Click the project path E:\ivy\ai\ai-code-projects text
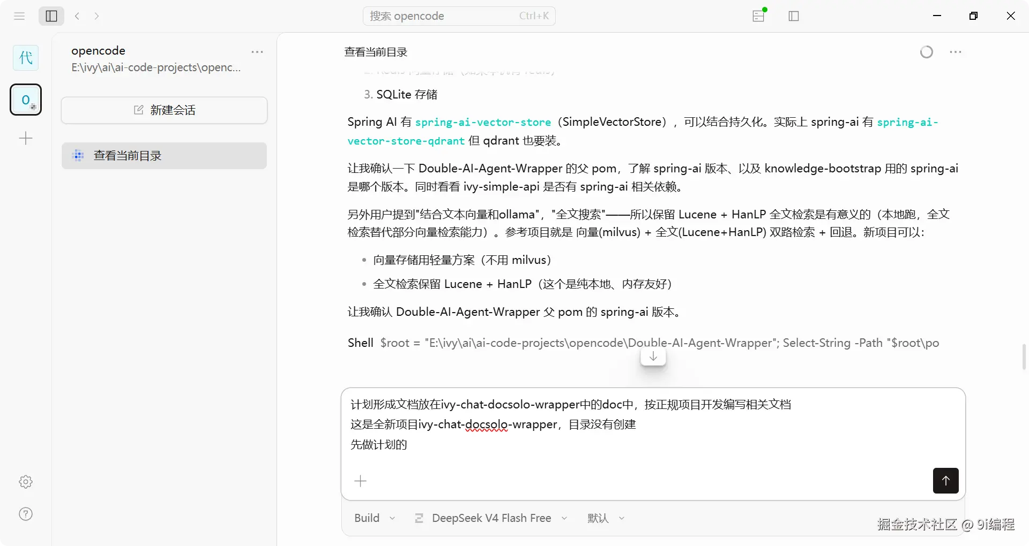The width and height of the screenshot is (1029, 546). tap(156, 67)
